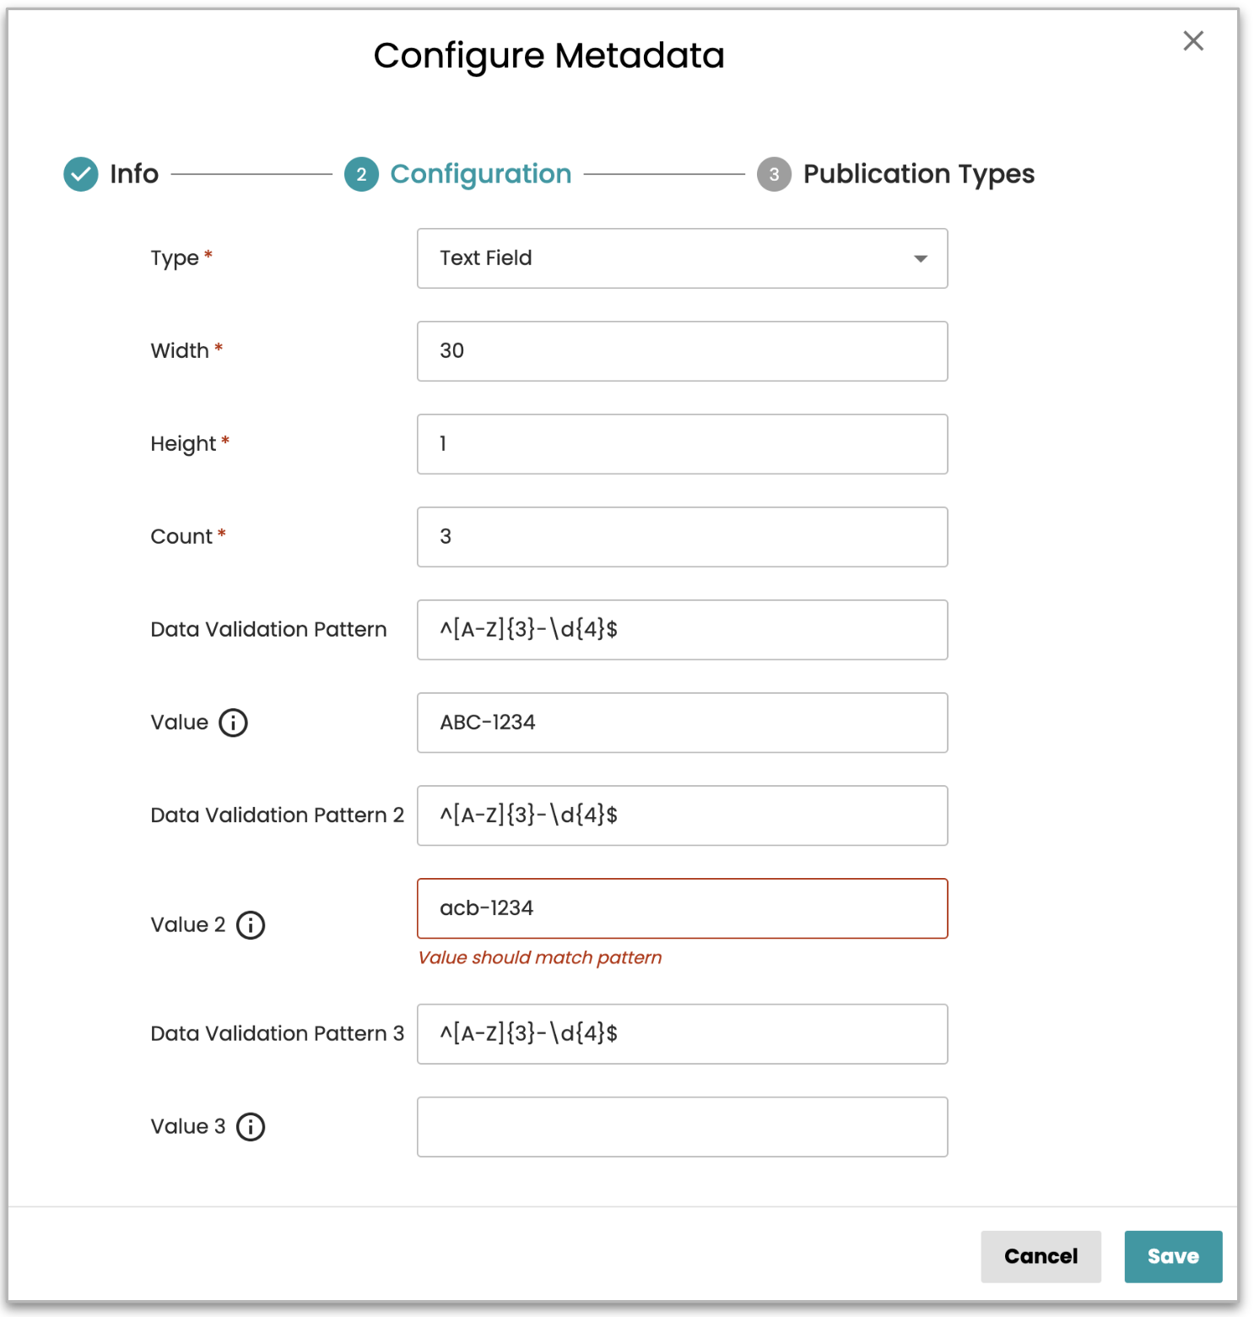Cancel the metadata configuration
Screen dimensions: 1254x1317
pyautogui.click(x=1040, y=1256)
